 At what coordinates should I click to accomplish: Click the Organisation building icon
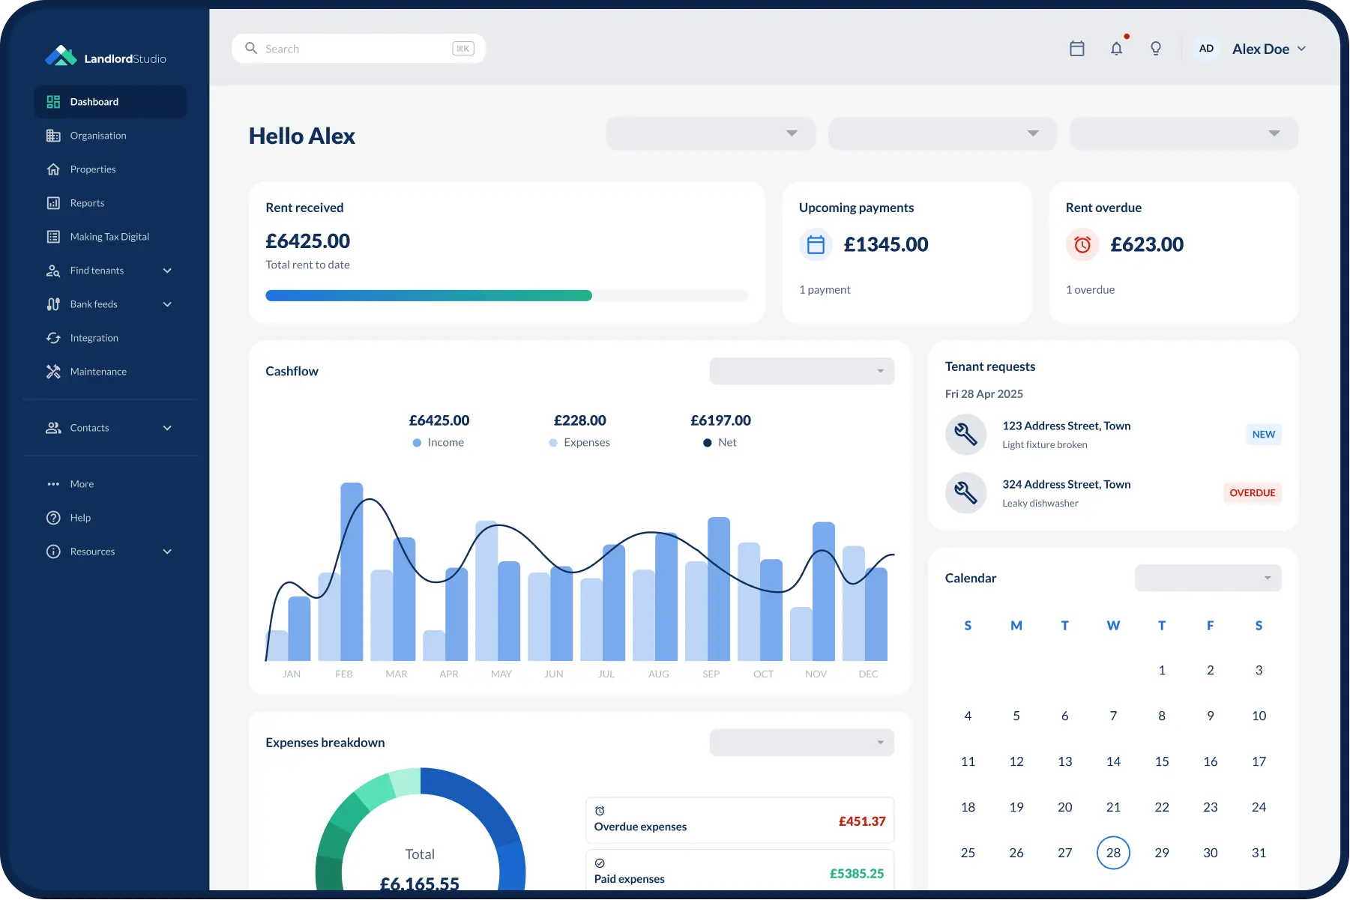[x=53, y=136]
